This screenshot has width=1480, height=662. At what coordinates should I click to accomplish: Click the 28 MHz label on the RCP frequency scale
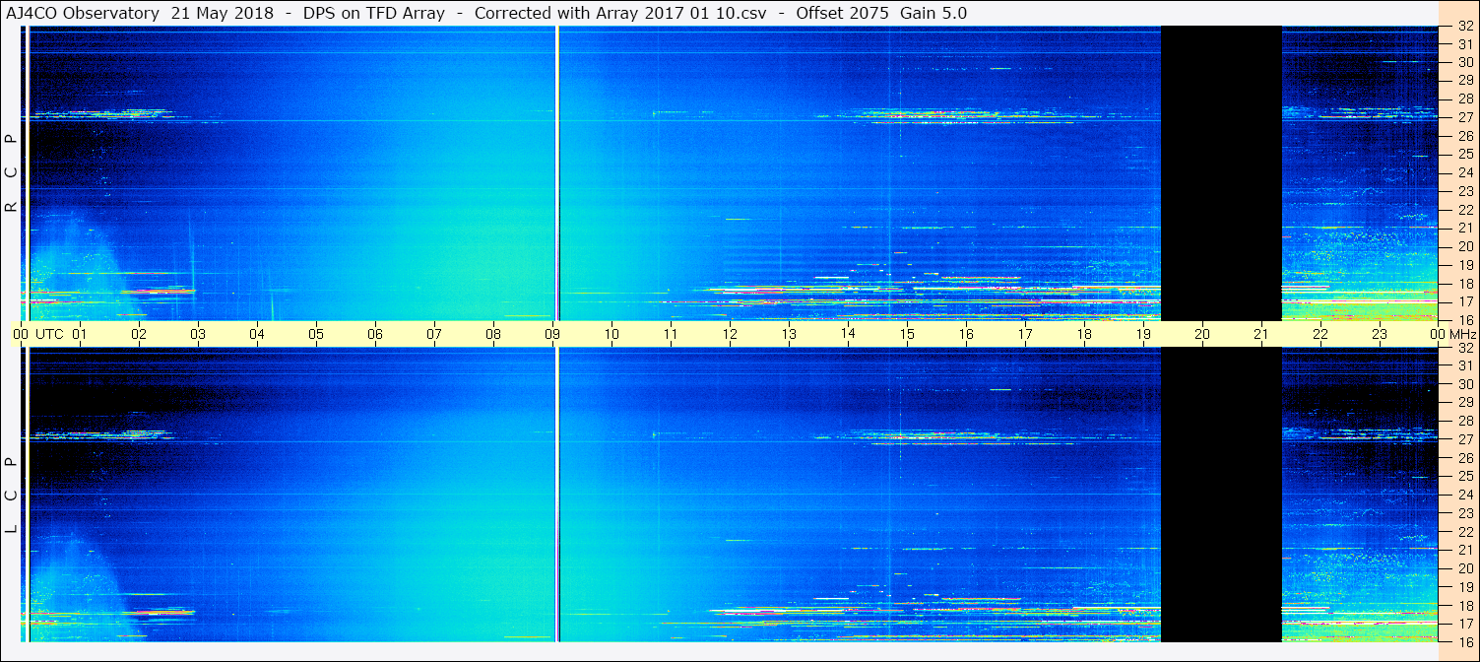(1464, 99)
